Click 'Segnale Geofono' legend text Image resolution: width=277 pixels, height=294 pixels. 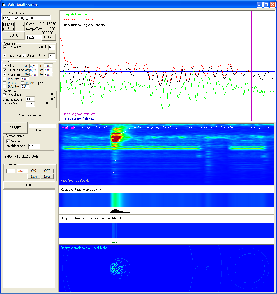[x=75, y=14]
